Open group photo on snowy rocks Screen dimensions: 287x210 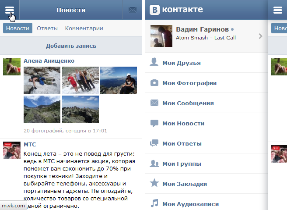click(x=80, y=80)
